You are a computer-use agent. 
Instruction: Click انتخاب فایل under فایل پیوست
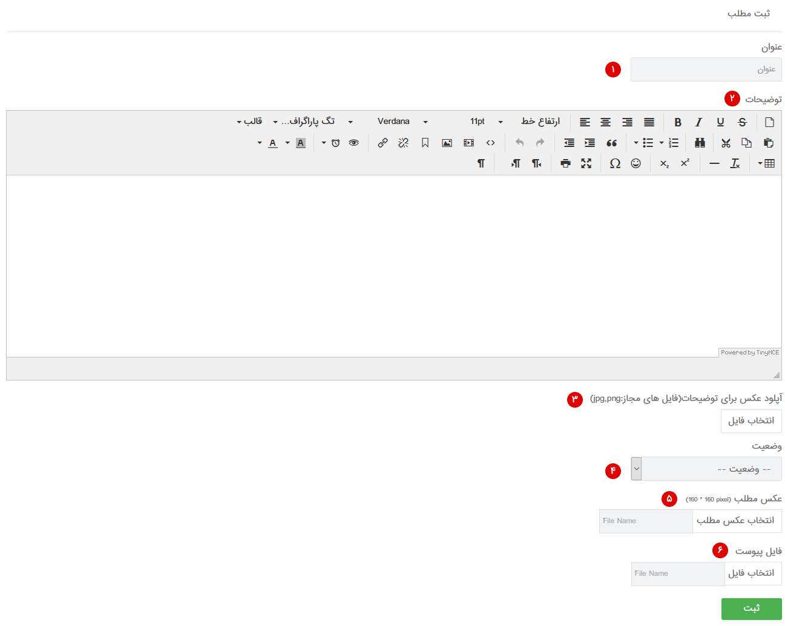[753, 573]
